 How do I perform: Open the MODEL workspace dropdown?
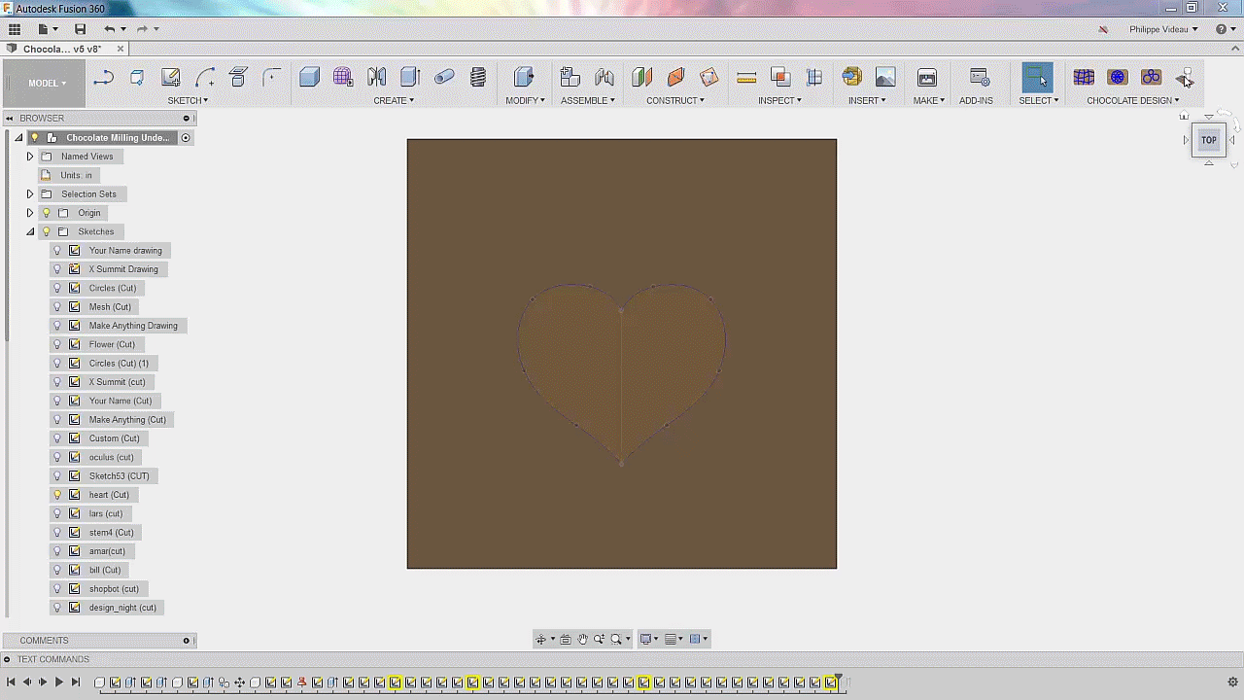[x=47, y=83]
